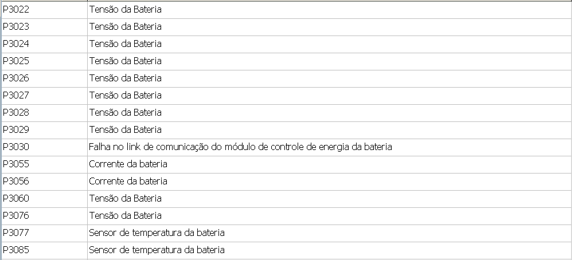
Task: Select the P3022 code cell
Action: click(x=16, y=10)
